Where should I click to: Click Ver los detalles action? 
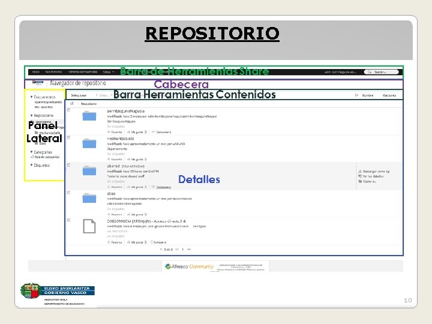click(x=371, y=176)
